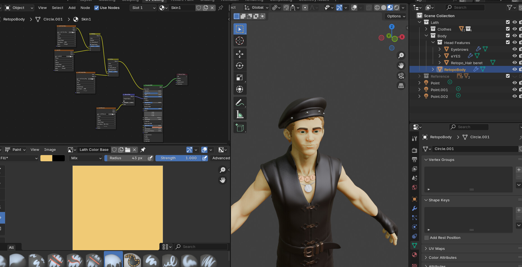Select the Move tool in the viewport toolbar

pyautogui.click(x=240, y=54)
